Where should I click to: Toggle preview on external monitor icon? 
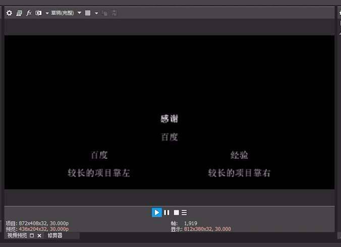19,13
